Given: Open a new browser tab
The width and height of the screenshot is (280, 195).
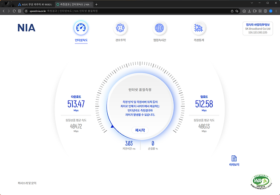Looking at the screenshot, I should pos(96,4).
